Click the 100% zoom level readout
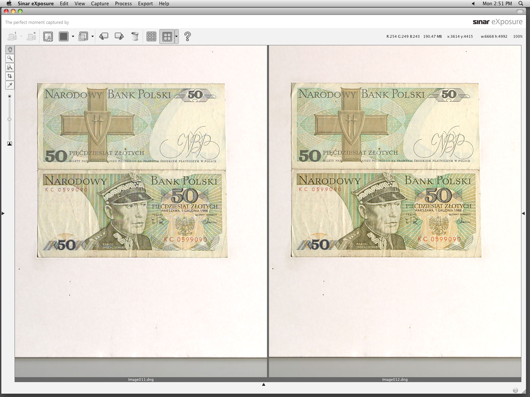530x397 pixels. click(518, 36)
